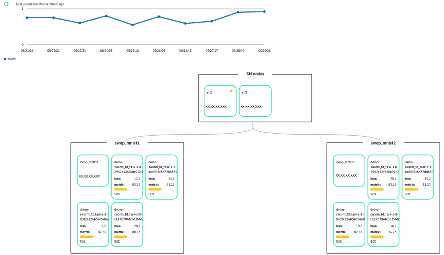Open task-s-1 card in swop_mnist1 group
Viewport: 444px width, 255px height.
(x=162, y=177)
